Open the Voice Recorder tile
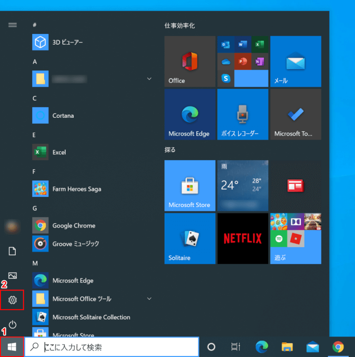The height and width of the screenshot is (357, 355). (243, 114)
